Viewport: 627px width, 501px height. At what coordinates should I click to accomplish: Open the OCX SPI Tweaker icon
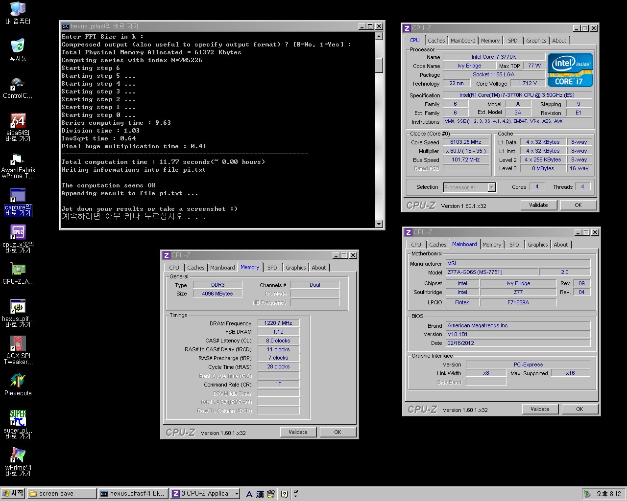point(18,344)
